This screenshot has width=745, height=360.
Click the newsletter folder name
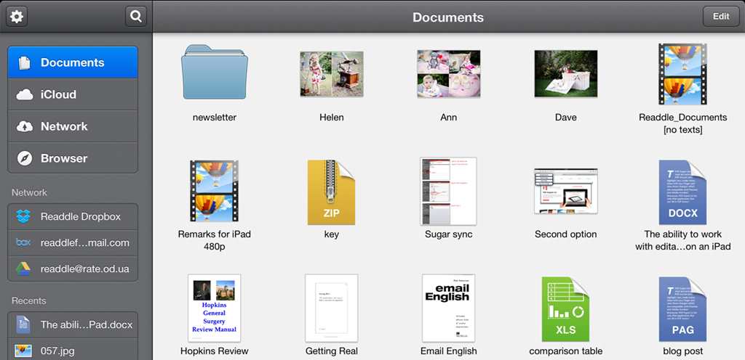click(x=215, y=117)
